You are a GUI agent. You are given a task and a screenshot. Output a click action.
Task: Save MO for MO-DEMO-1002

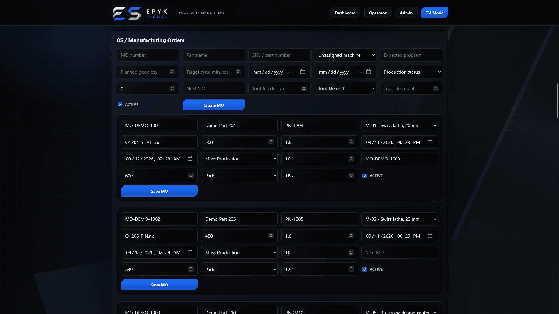pos(159,285)
